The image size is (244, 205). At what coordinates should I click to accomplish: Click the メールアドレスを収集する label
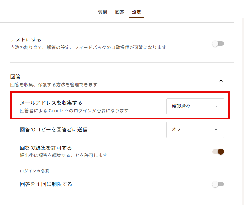[x=51, y=103]
